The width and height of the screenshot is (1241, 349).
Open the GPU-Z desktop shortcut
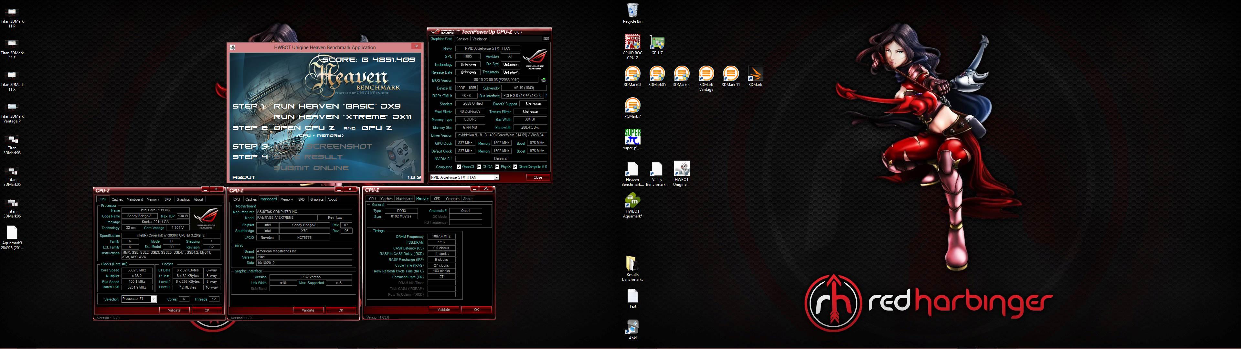(x=657, y=45)
